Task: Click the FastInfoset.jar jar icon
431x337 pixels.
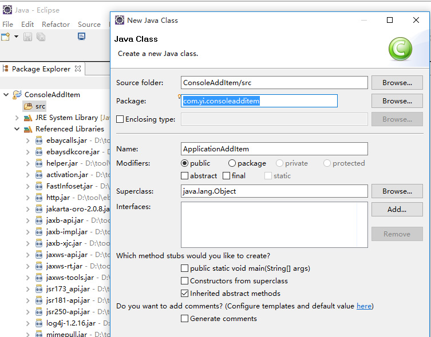Action: (39, 186)
